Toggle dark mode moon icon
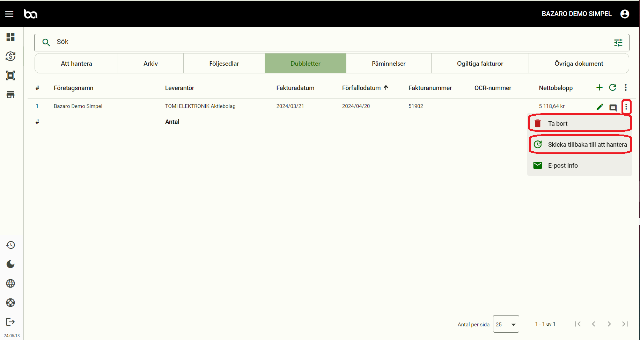This screenshot has height=340, width=640. tap(10, 264)
